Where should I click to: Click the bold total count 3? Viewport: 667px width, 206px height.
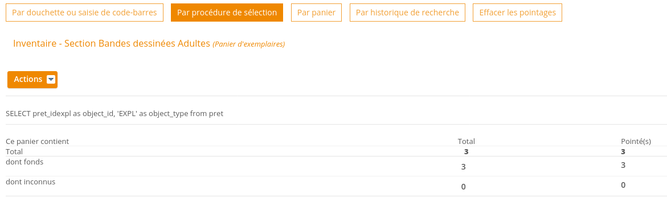pyautogui.click(x=467, y=151)
